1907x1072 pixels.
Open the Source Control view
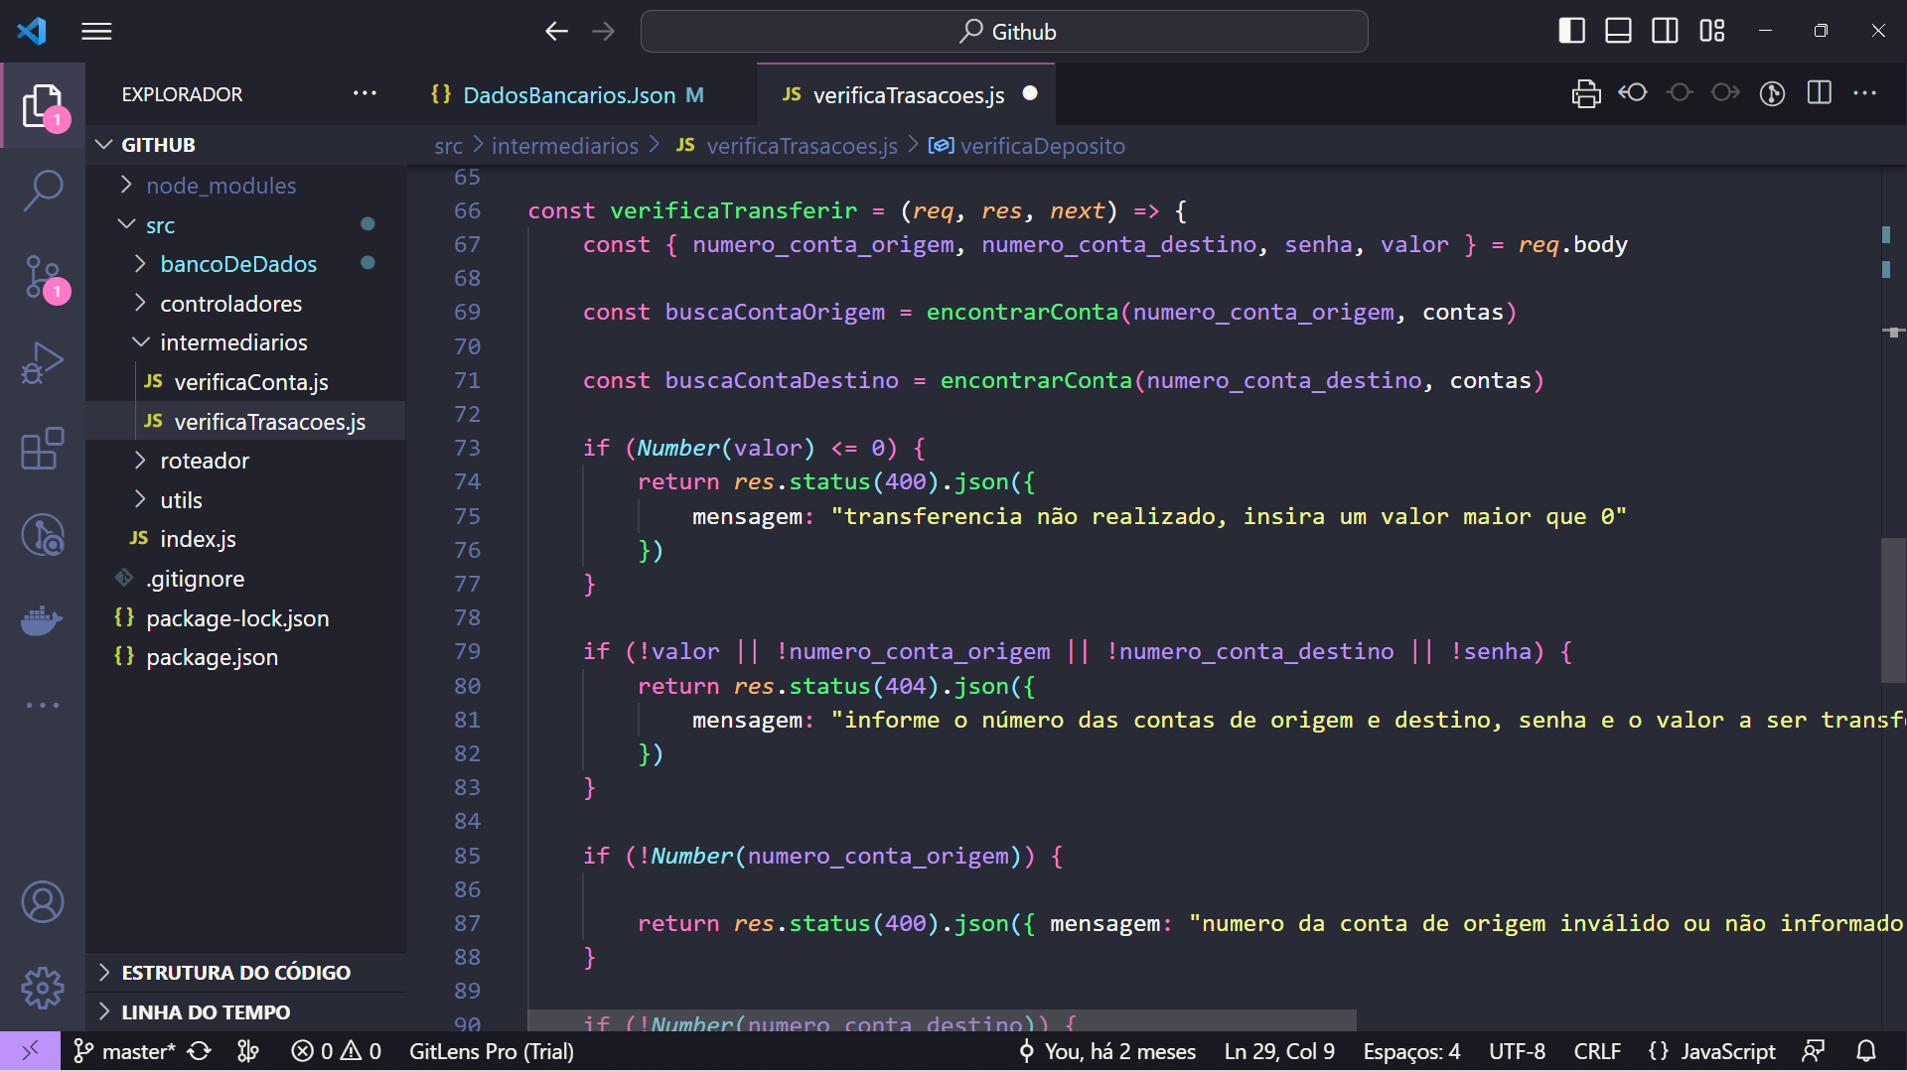[43, 277]
